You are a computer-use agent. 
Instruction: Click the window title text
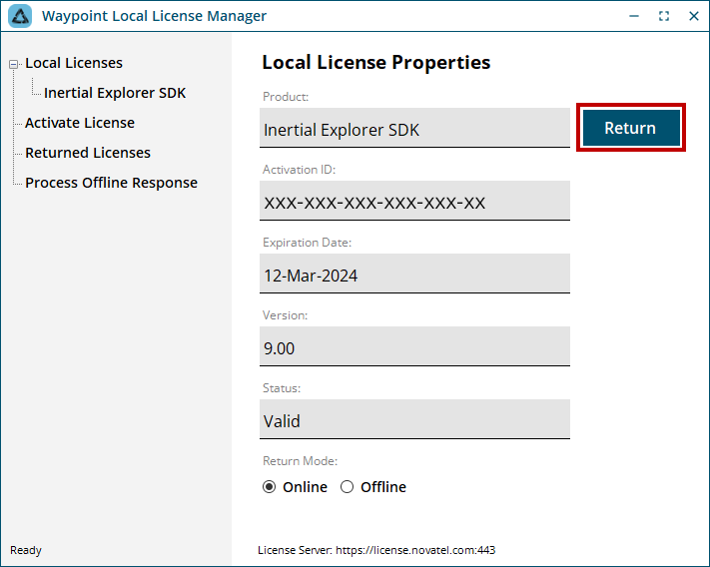(x=154, y=16)
